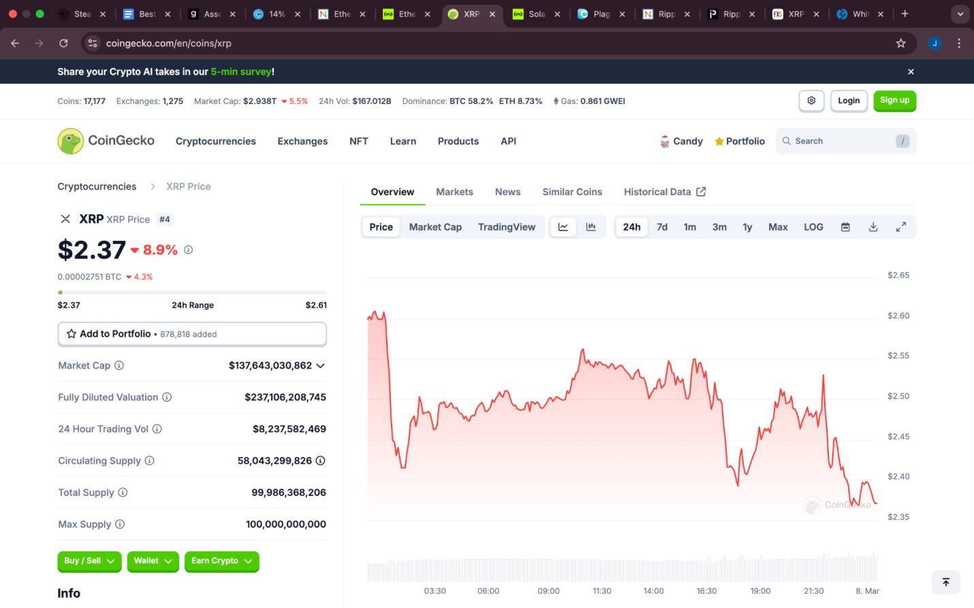This screenshot has height=608, width=974.
Task: Open the chart date range calendar
Action: click(845, 226)
